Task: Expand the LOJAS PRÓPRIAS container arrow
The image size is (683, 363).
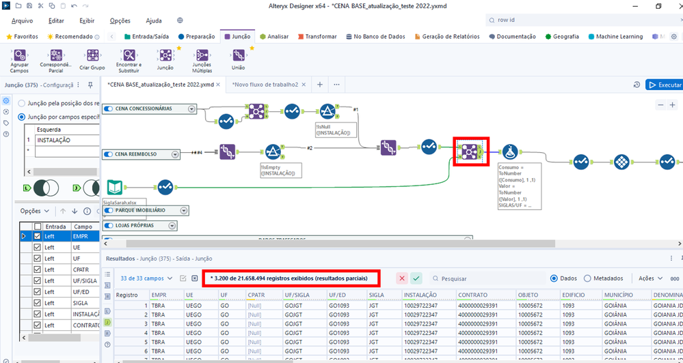Action: pyautogui.click(x=172, y=226)
